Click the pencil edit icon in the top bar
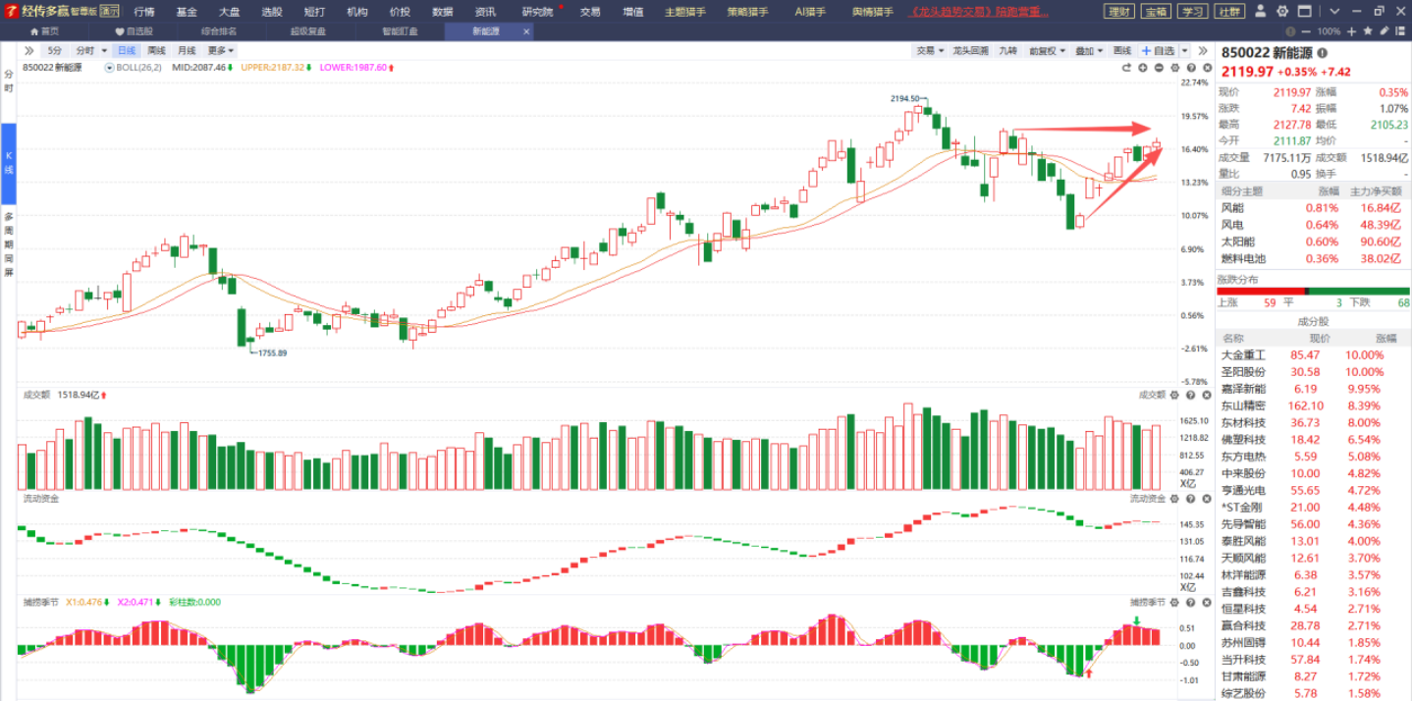The image size is (1413, 701). click(x=1384, y=31)
